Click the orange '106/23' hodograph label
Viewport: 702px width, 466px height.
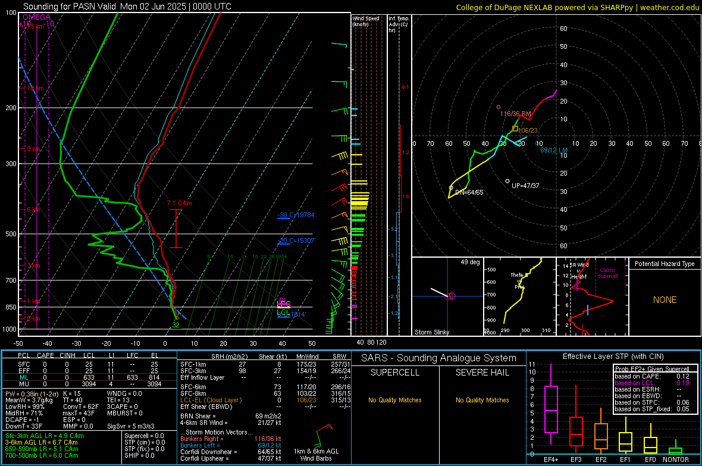point(528,130)
